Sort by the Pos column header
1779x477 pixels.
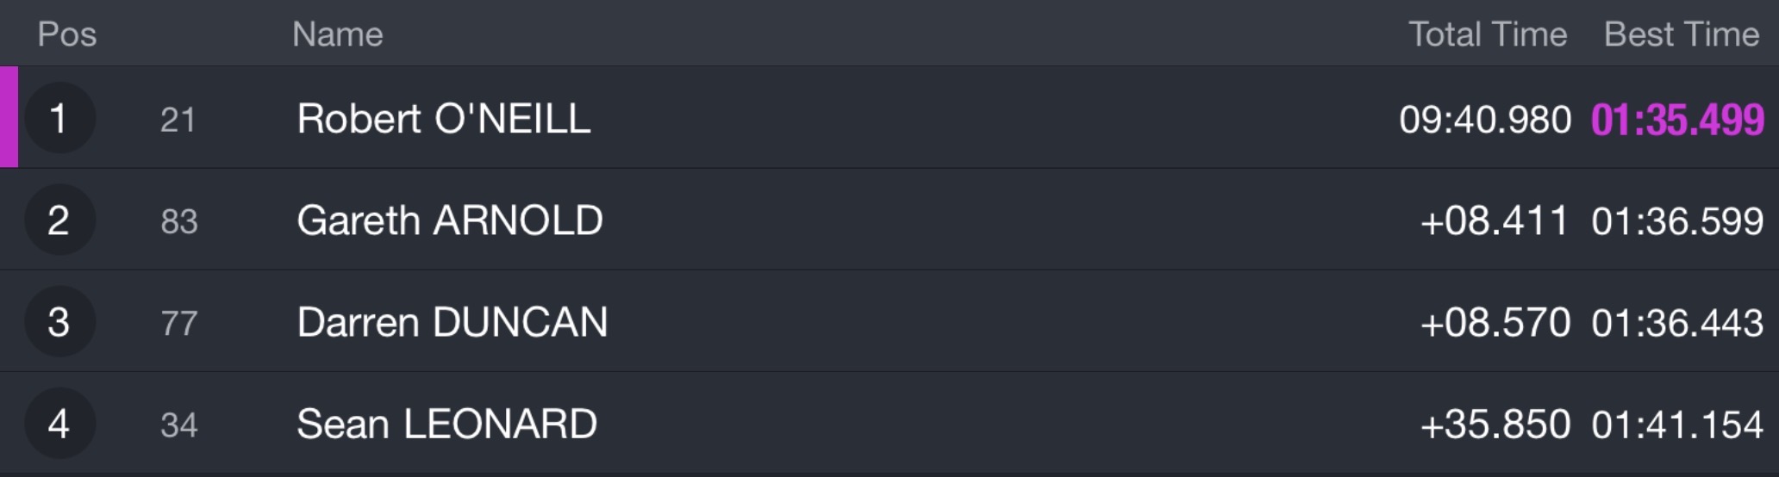pyautogui.click(x=67, y=34)
